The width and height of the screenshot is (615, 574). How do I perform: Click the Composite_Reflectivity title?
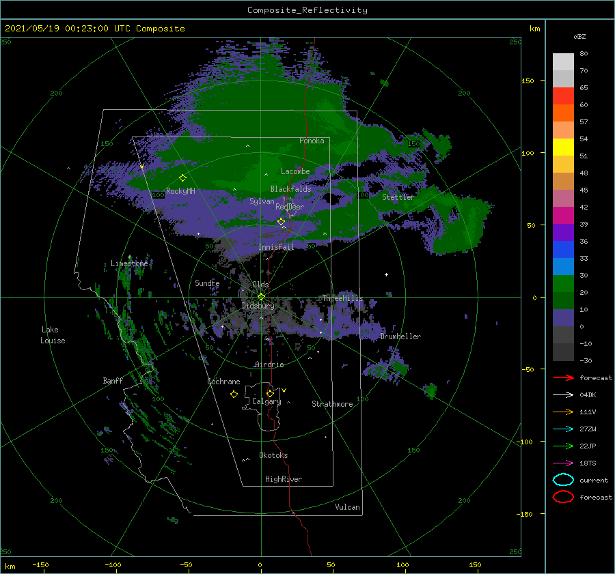coord(307,10)
